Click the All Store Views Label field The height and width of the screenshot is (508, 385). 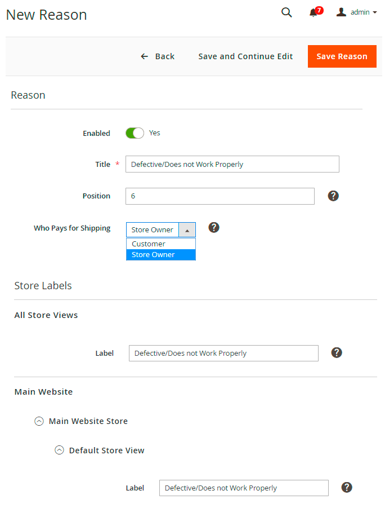223,353
